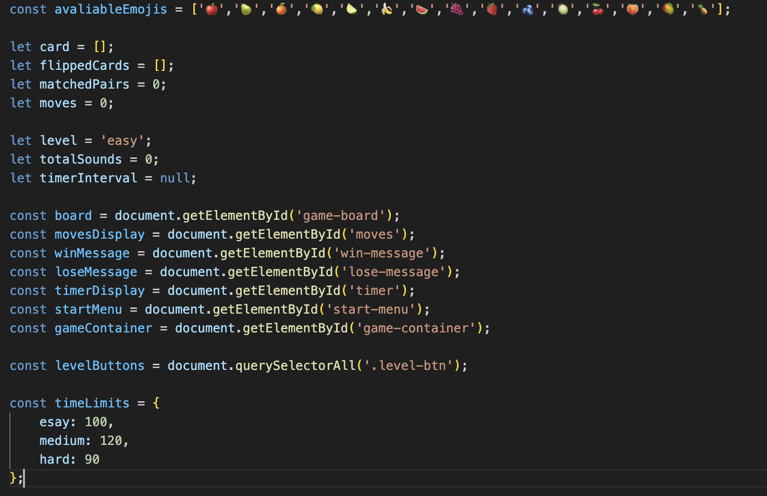767x496 pixels.
Task: Click the misspelled esay key in timeLimits
Action: (x=55, y=422)
